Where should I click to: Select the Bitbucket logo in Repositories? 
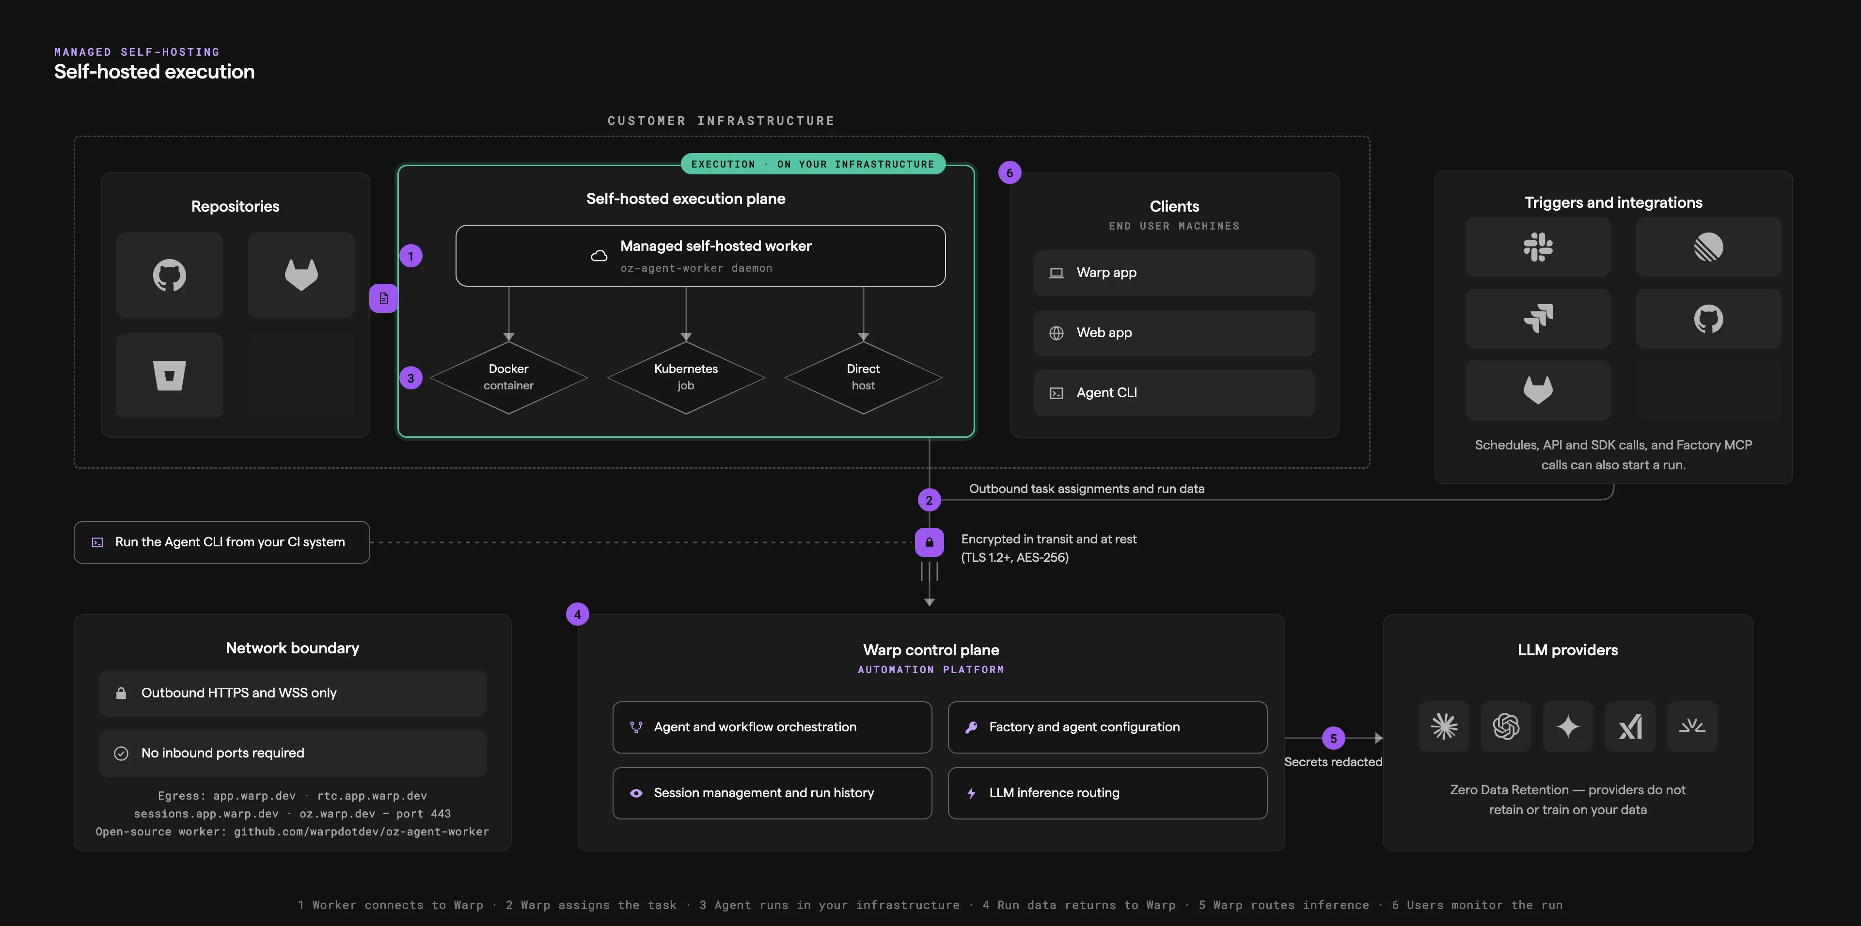point(169,375)
